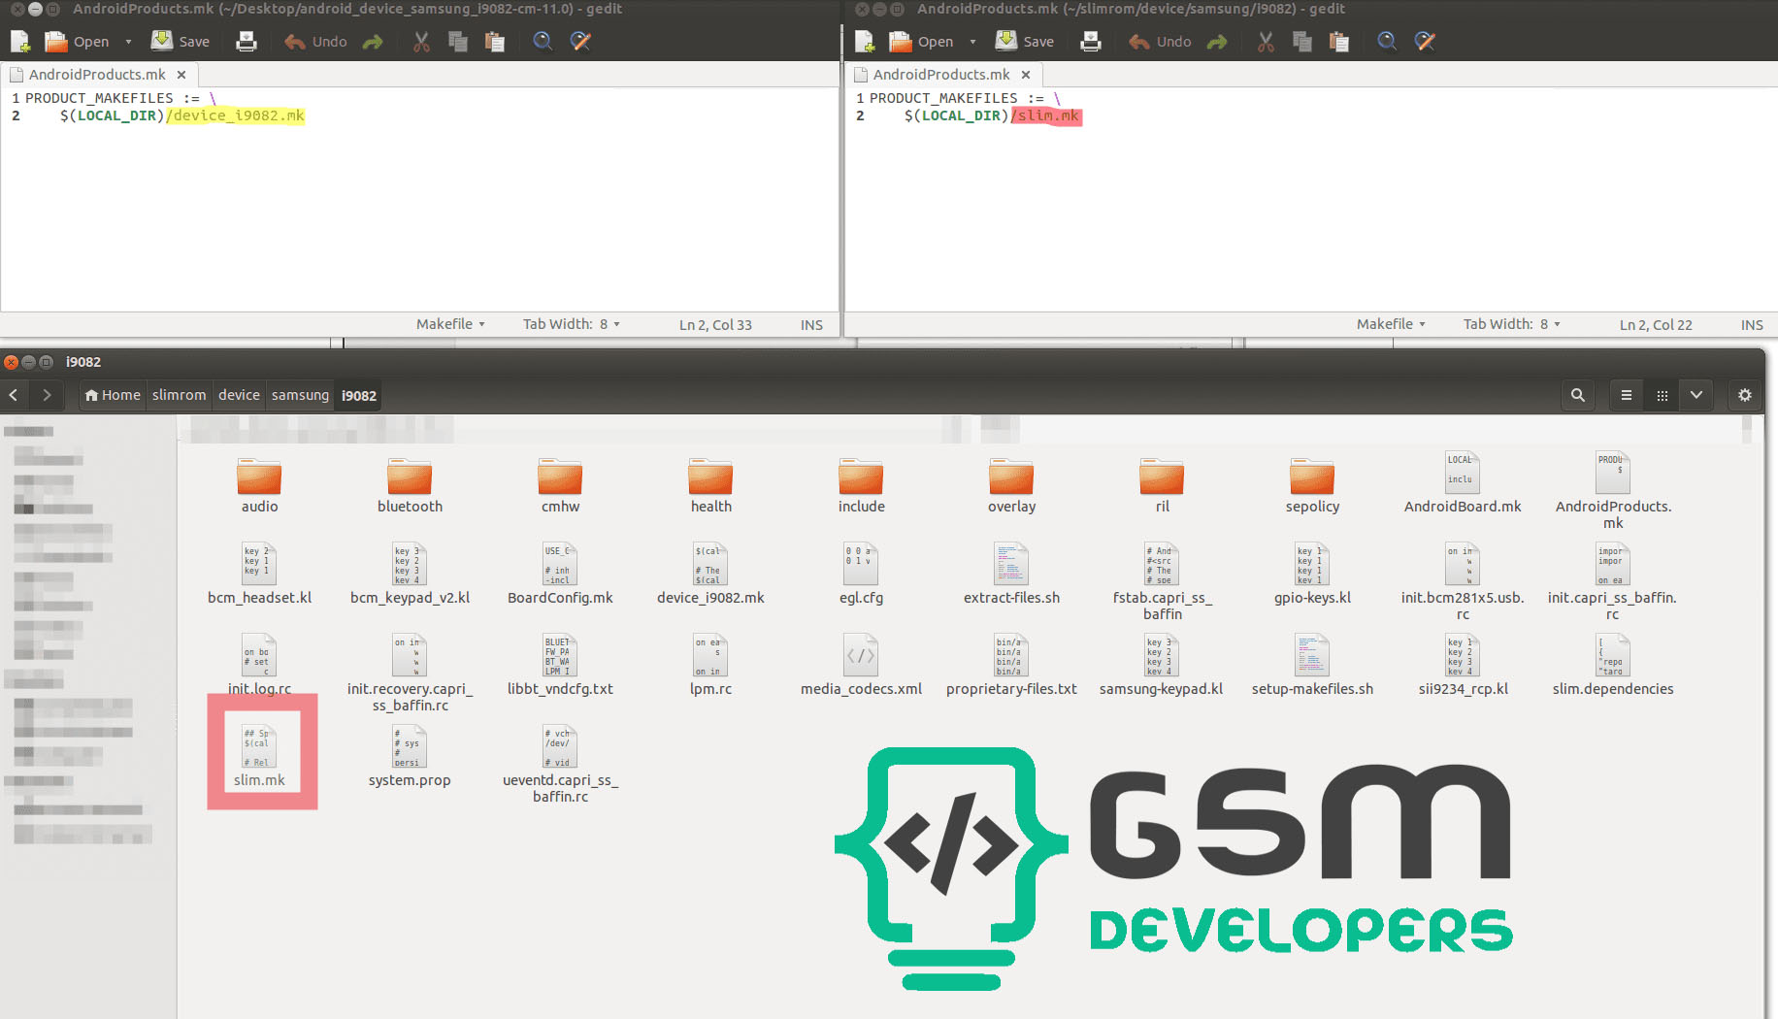Click Open button in right gedit toolbar

click(922, 42)
